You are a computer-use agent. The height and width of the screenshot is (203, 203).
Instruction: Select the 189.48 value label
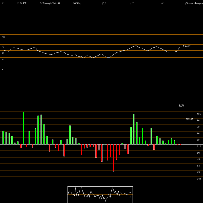click(x=190, y=119)
